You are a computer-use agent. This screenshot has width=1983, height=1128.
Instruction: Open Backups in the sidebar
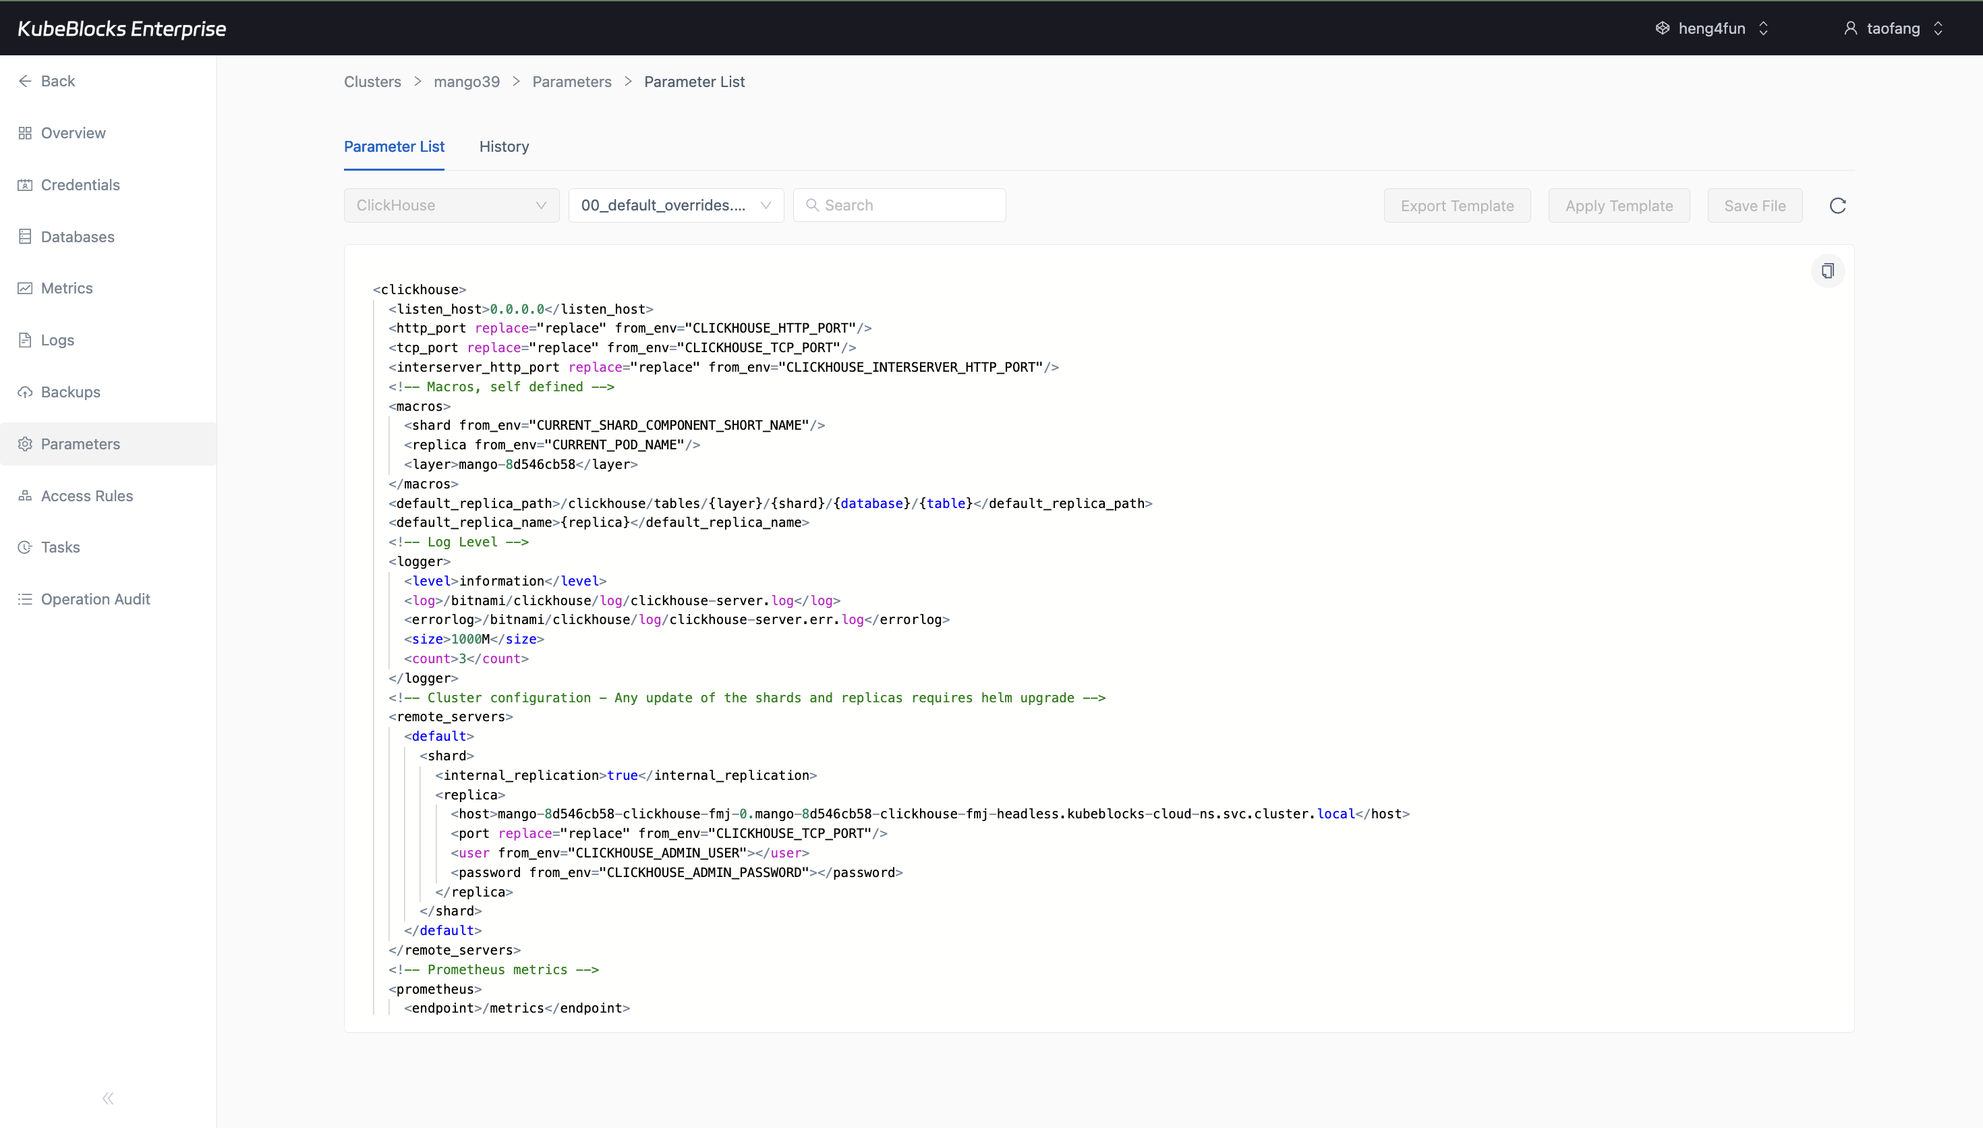coord(109,392)
